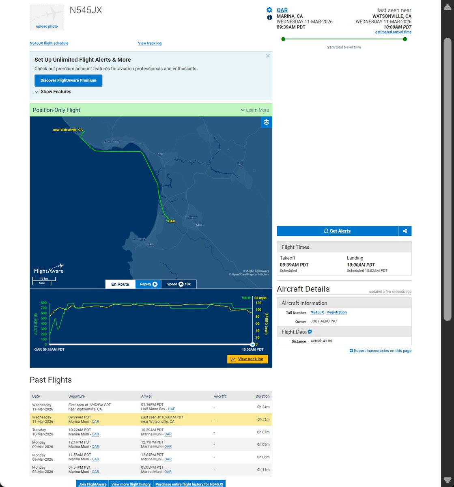Click the share icon beside Get Alerts
This screenshot has height=487, width=454.
(x=405, y=231)
